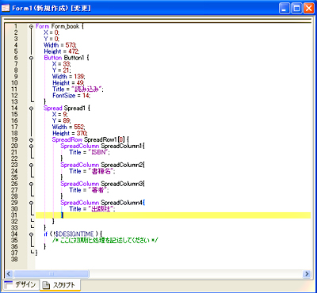Collapse the Form Form_book block on line 1

tap(31, 26)
